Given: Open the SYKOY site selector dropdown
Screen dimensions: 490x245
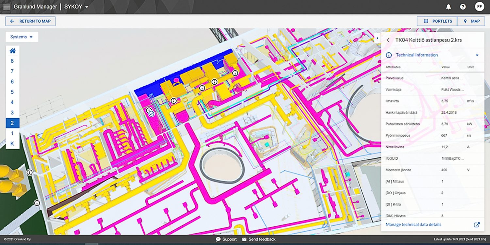Looking at the screenshot, I should coord(76,7).
